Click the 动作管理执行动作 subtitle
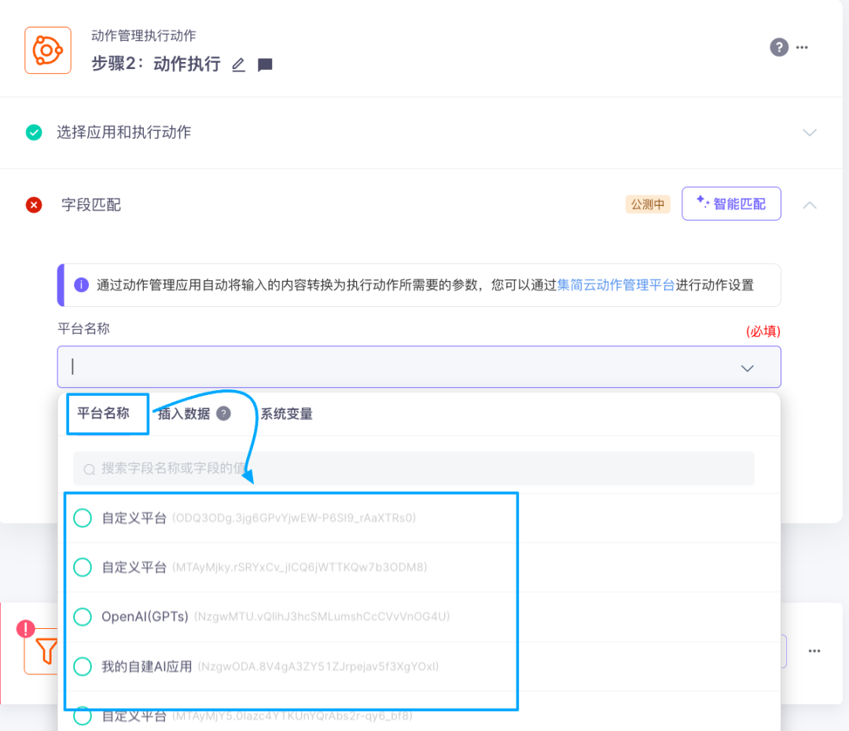849x731 pixels. 144,35
